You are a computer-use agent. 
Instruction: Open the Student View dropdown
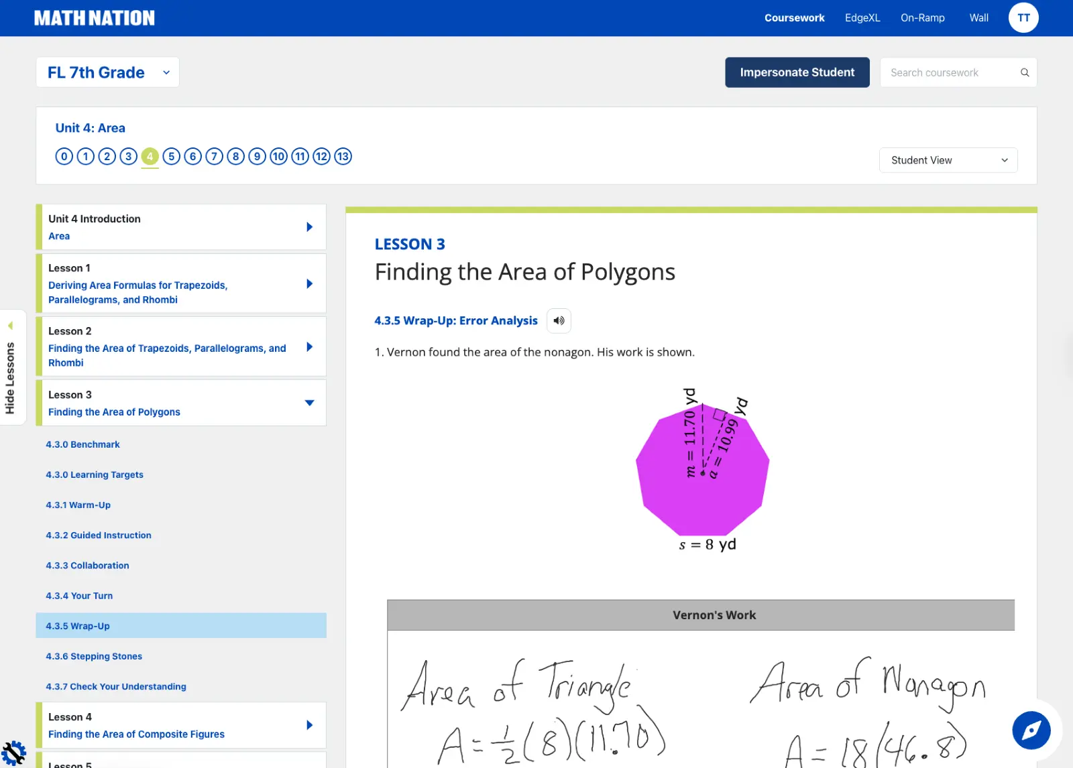948,160
